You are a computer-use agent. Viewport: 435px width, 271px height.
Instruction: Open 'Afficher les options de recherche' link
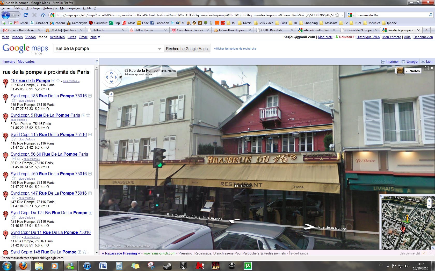point(235,49)
